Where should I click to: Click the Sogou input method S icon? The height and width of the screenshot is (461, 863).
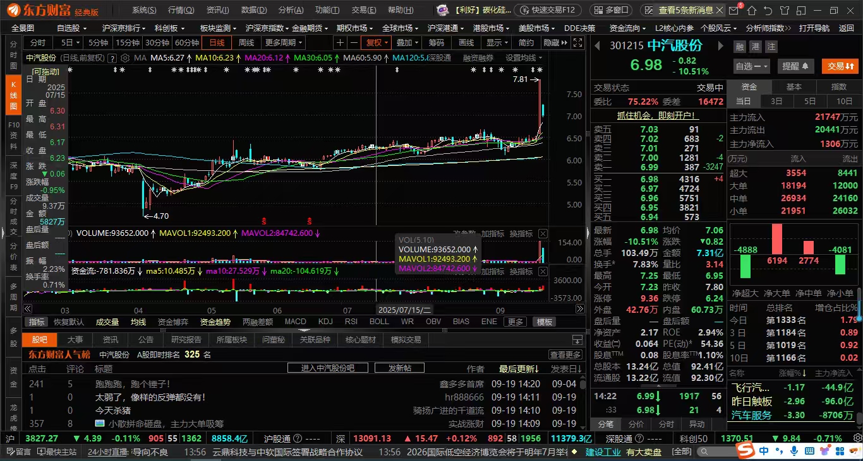click(746, 451)
